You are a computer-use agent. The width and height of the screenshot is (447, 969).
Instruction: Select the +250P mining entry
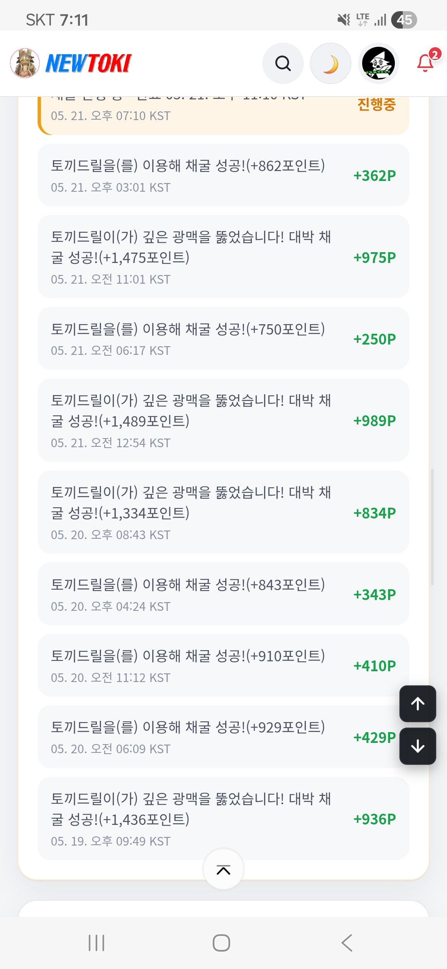(x=223, y=338)
